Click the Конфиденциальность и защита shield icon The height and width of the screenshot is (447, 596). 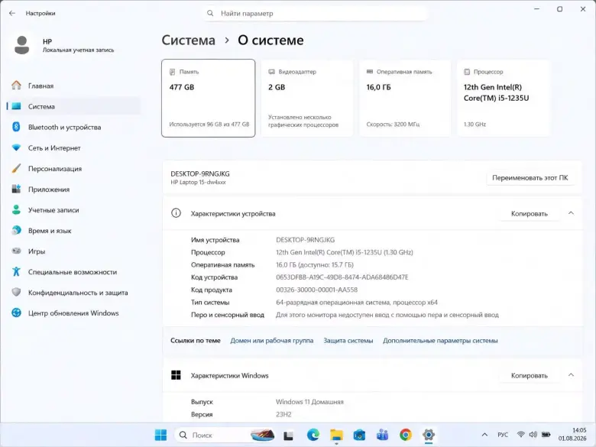coord(16,293)
